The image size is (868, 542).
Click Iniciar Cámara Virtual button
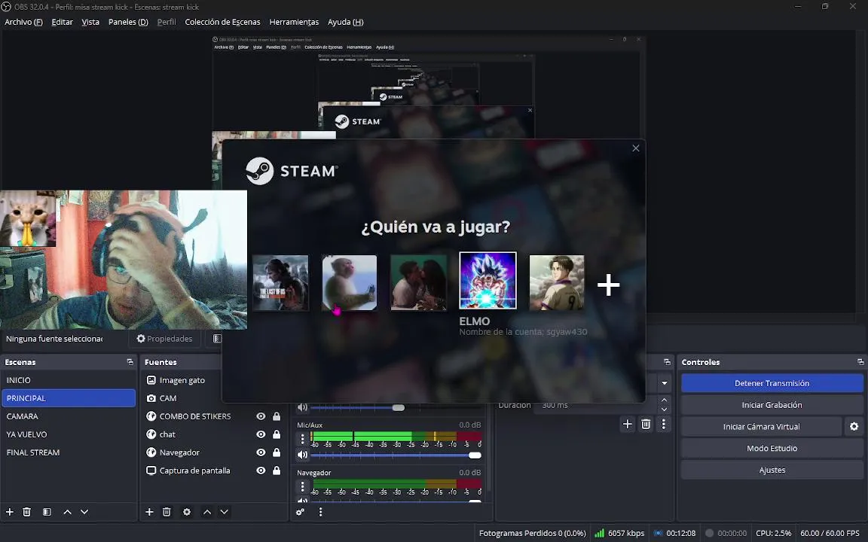(761, 426)
